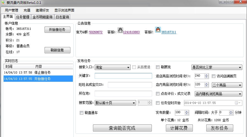Increase 店内商品浏览时间 with up arrow
Image resolution: width=247 pixels, height=137 pixels.
pos(207,84)
